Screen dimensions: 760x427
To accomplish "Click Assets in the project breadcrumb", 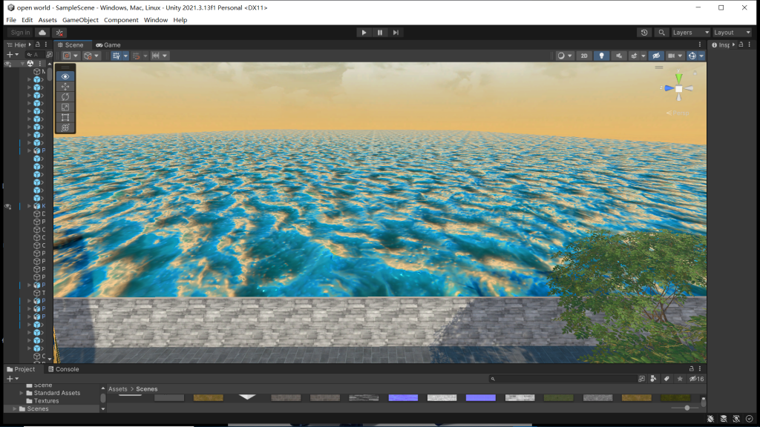I will [x=117, y=389].
